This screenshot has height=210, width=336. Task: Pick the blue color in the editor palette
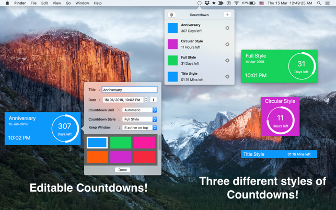pos(97,143)
